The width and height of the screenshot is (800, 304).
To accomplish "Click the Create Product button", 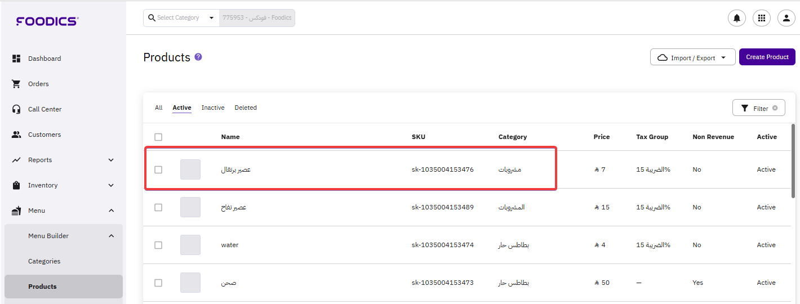I will pyautogui.click(x=767, y=57).
